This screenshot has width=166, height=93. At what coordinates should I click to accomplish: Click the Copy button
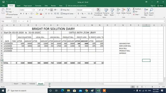click(9, 12)
